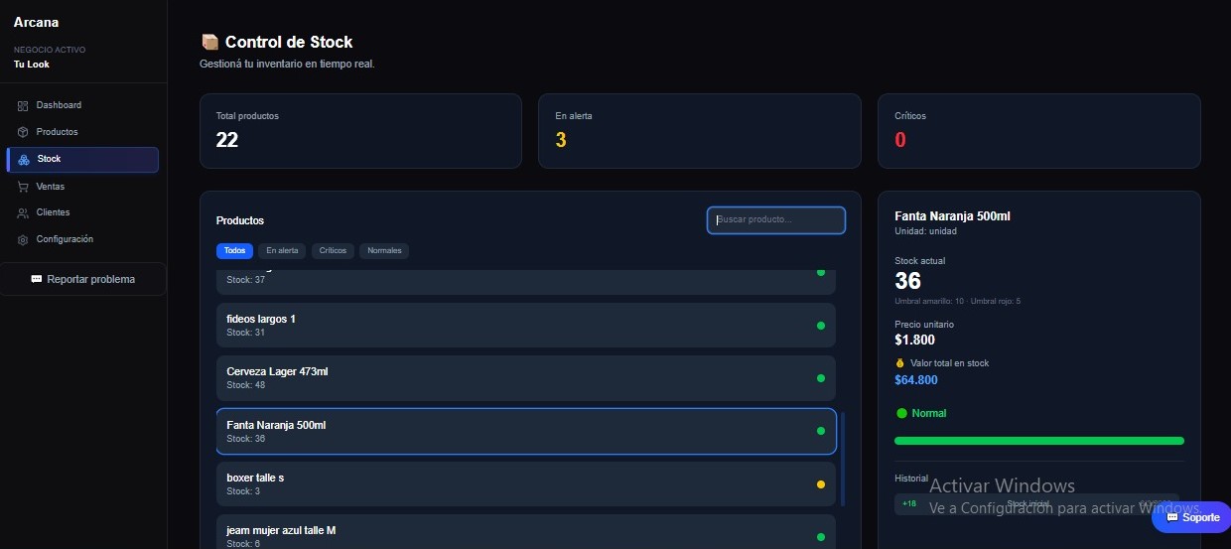Screen dimensions: 1231x549
Task: Open the Reportar problema button
Action: point(83,280)
